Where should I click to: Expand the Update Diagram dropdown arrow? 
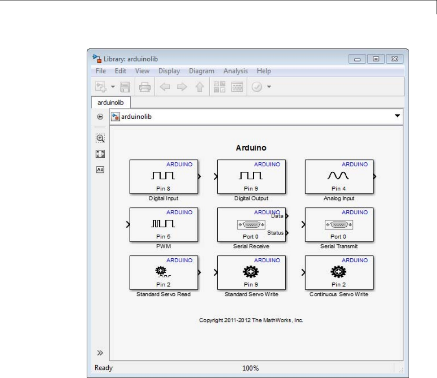[x=269, y=87]
